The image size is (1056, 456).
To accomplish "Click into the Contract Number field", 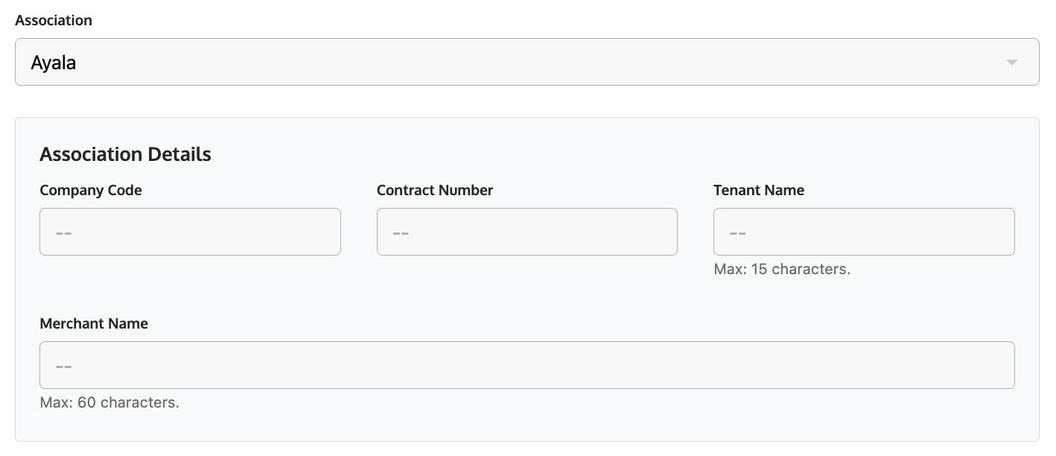I will coord(527,232).
